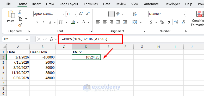The height and width of the screenshot is (96, 204).
Task: Expand Underline style dropdown
Action: click(x=55, y=22)
